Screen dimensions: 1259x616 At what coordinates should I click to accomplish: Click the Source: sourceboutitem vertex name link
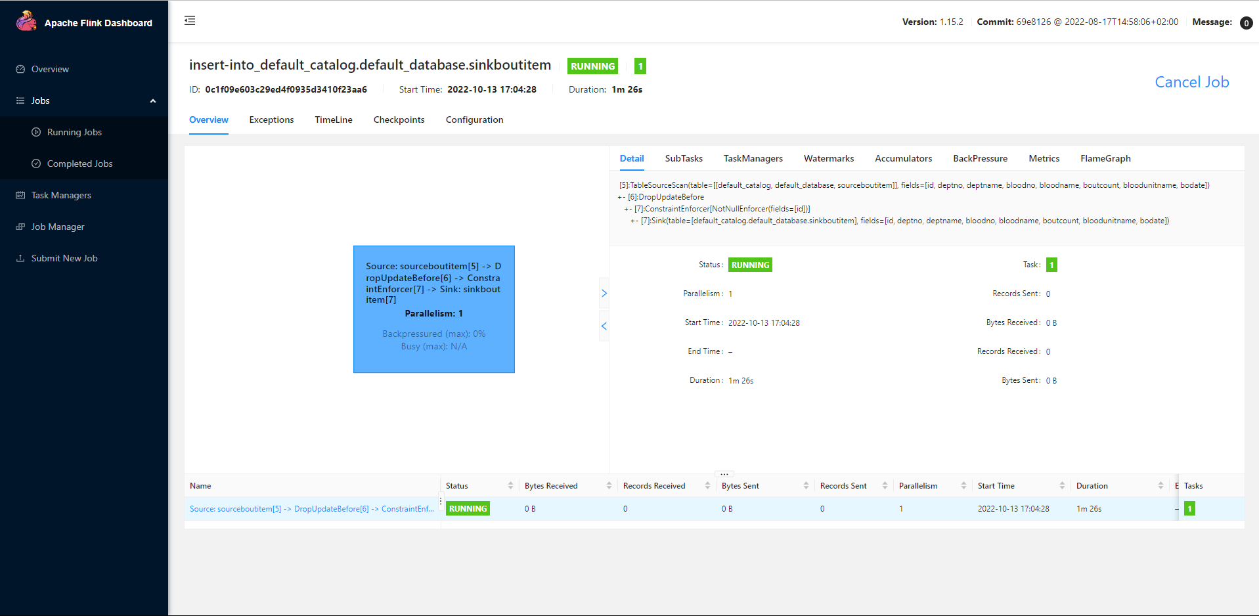click(x=312, y=509)
